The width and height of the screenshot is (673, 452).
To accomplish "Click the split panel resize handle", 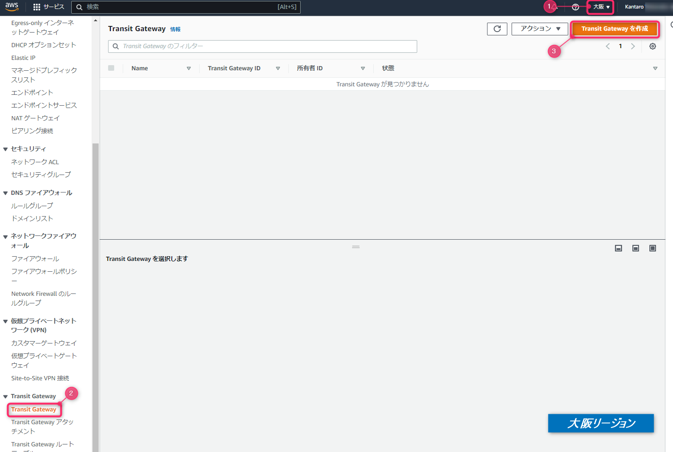I will 356,247.
